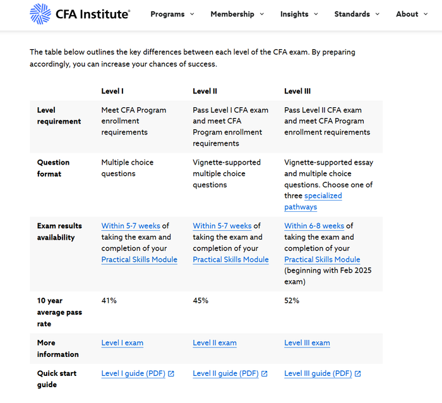Click external link icon beside Level III guide
The width and height of the screenshot is (442, 403).
click(x=358, y=374)
